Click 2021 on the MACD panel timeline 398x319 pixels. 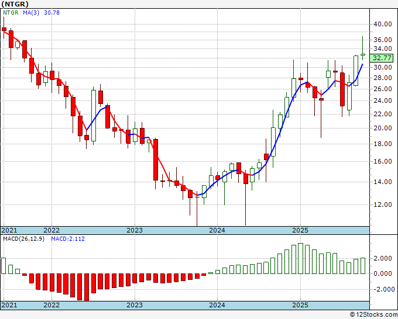[10, 305]
